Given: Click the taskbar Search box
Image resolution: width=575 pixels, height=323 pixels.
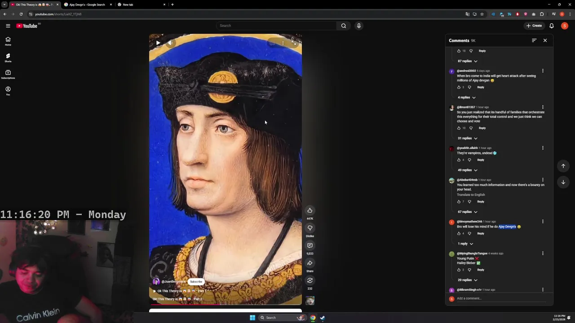Looking at the screenshot, I should [283, 318].
